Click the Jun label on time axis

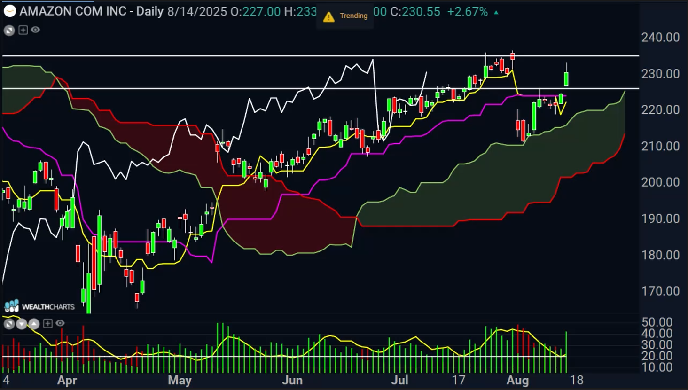pos(292,380)
